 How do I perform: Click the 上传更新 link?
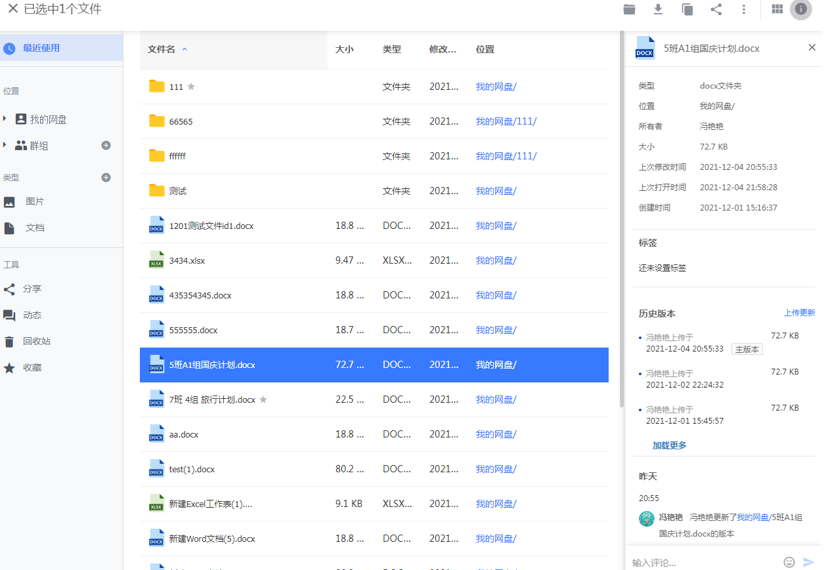point(799,313)
